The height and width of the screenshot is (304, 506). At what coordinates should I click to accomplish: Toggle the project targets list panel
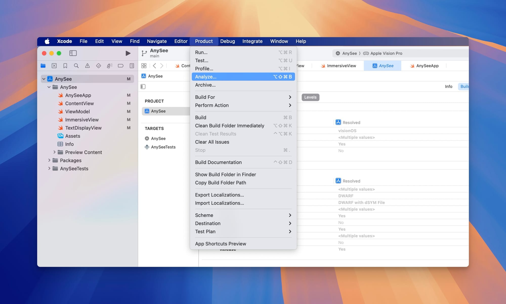[143, 87]
